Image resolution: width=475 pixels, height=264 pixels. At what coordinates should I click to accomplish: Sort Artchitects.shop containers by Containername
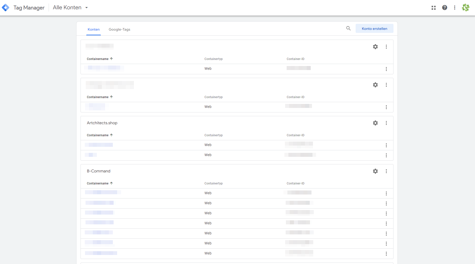(100, 135)
